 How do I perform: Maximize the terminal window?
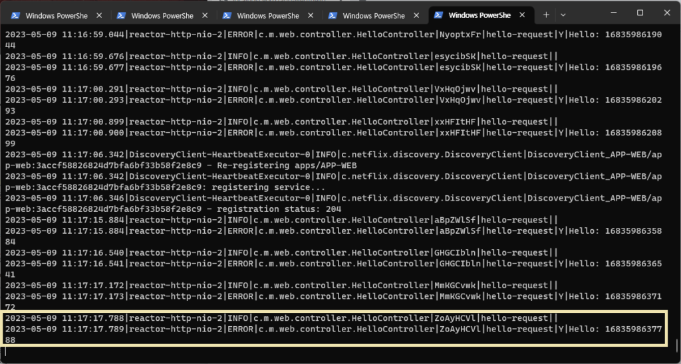pos(640,13)
